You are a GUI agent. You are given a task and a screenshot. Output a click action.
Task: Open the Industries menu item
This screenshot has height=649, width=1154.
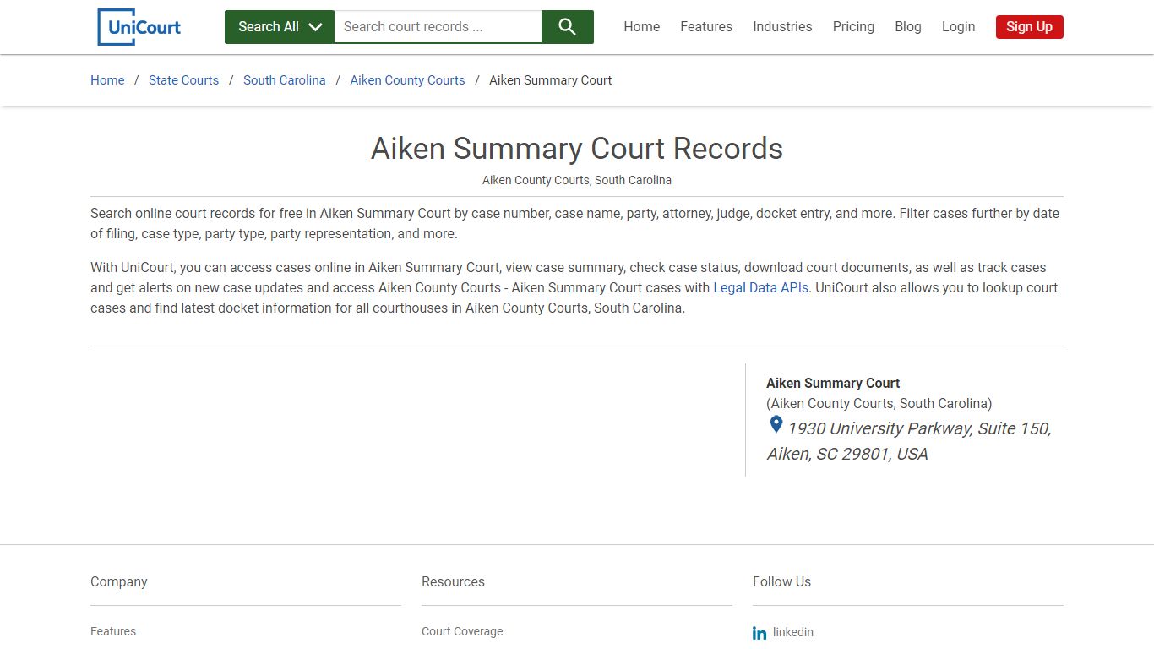pos(782,27)
